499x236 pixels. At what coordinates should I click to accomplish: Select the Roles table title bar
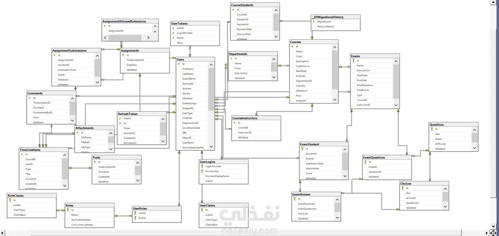90,206
